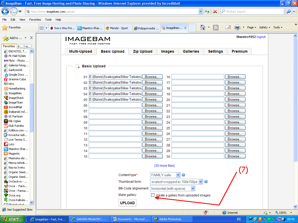Screen dimensions: 298x223
Task: Click help icon next to Thumbnail form
Action: point(206,182)
